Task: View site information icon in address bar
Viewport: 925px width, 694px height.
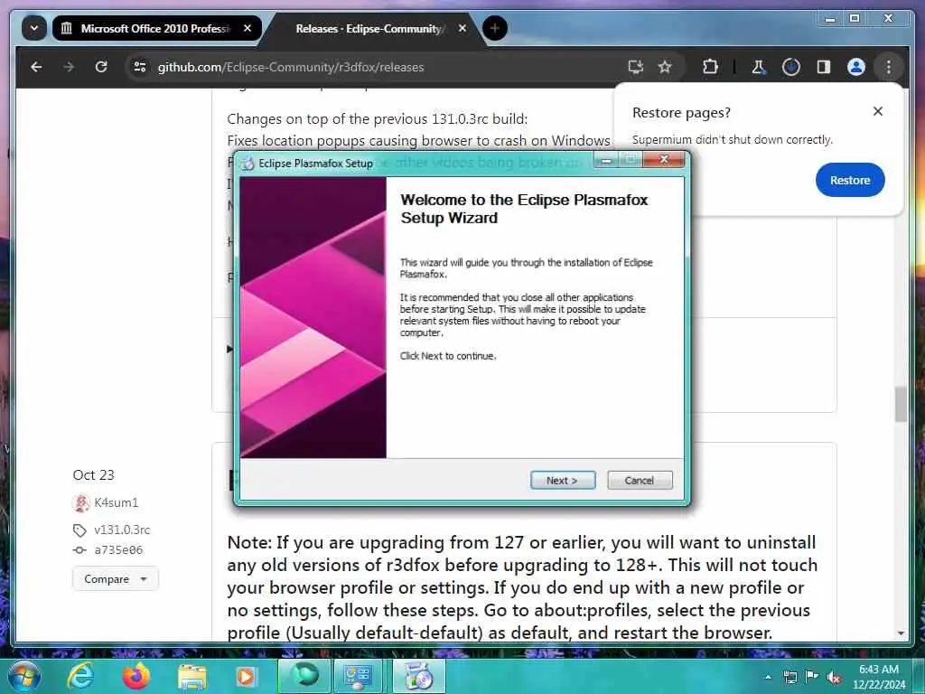Action: click(140, 67)
